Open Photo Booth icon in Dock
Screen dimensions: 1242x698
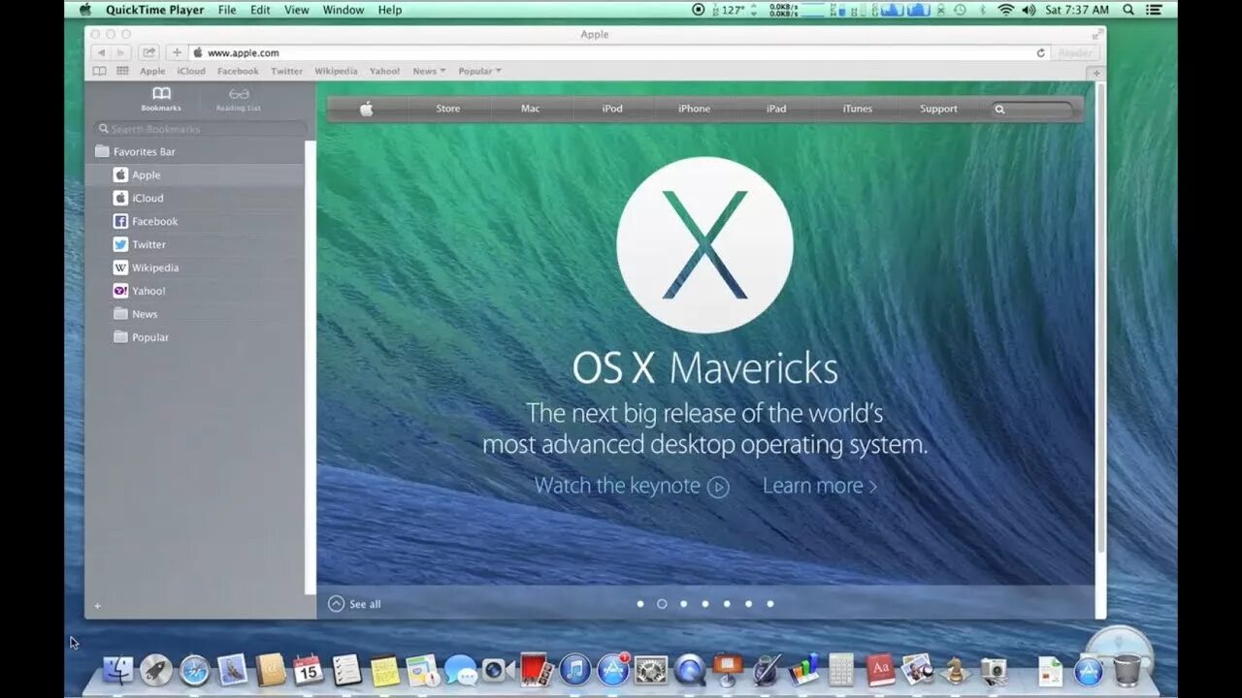click(x=537, y=669)
